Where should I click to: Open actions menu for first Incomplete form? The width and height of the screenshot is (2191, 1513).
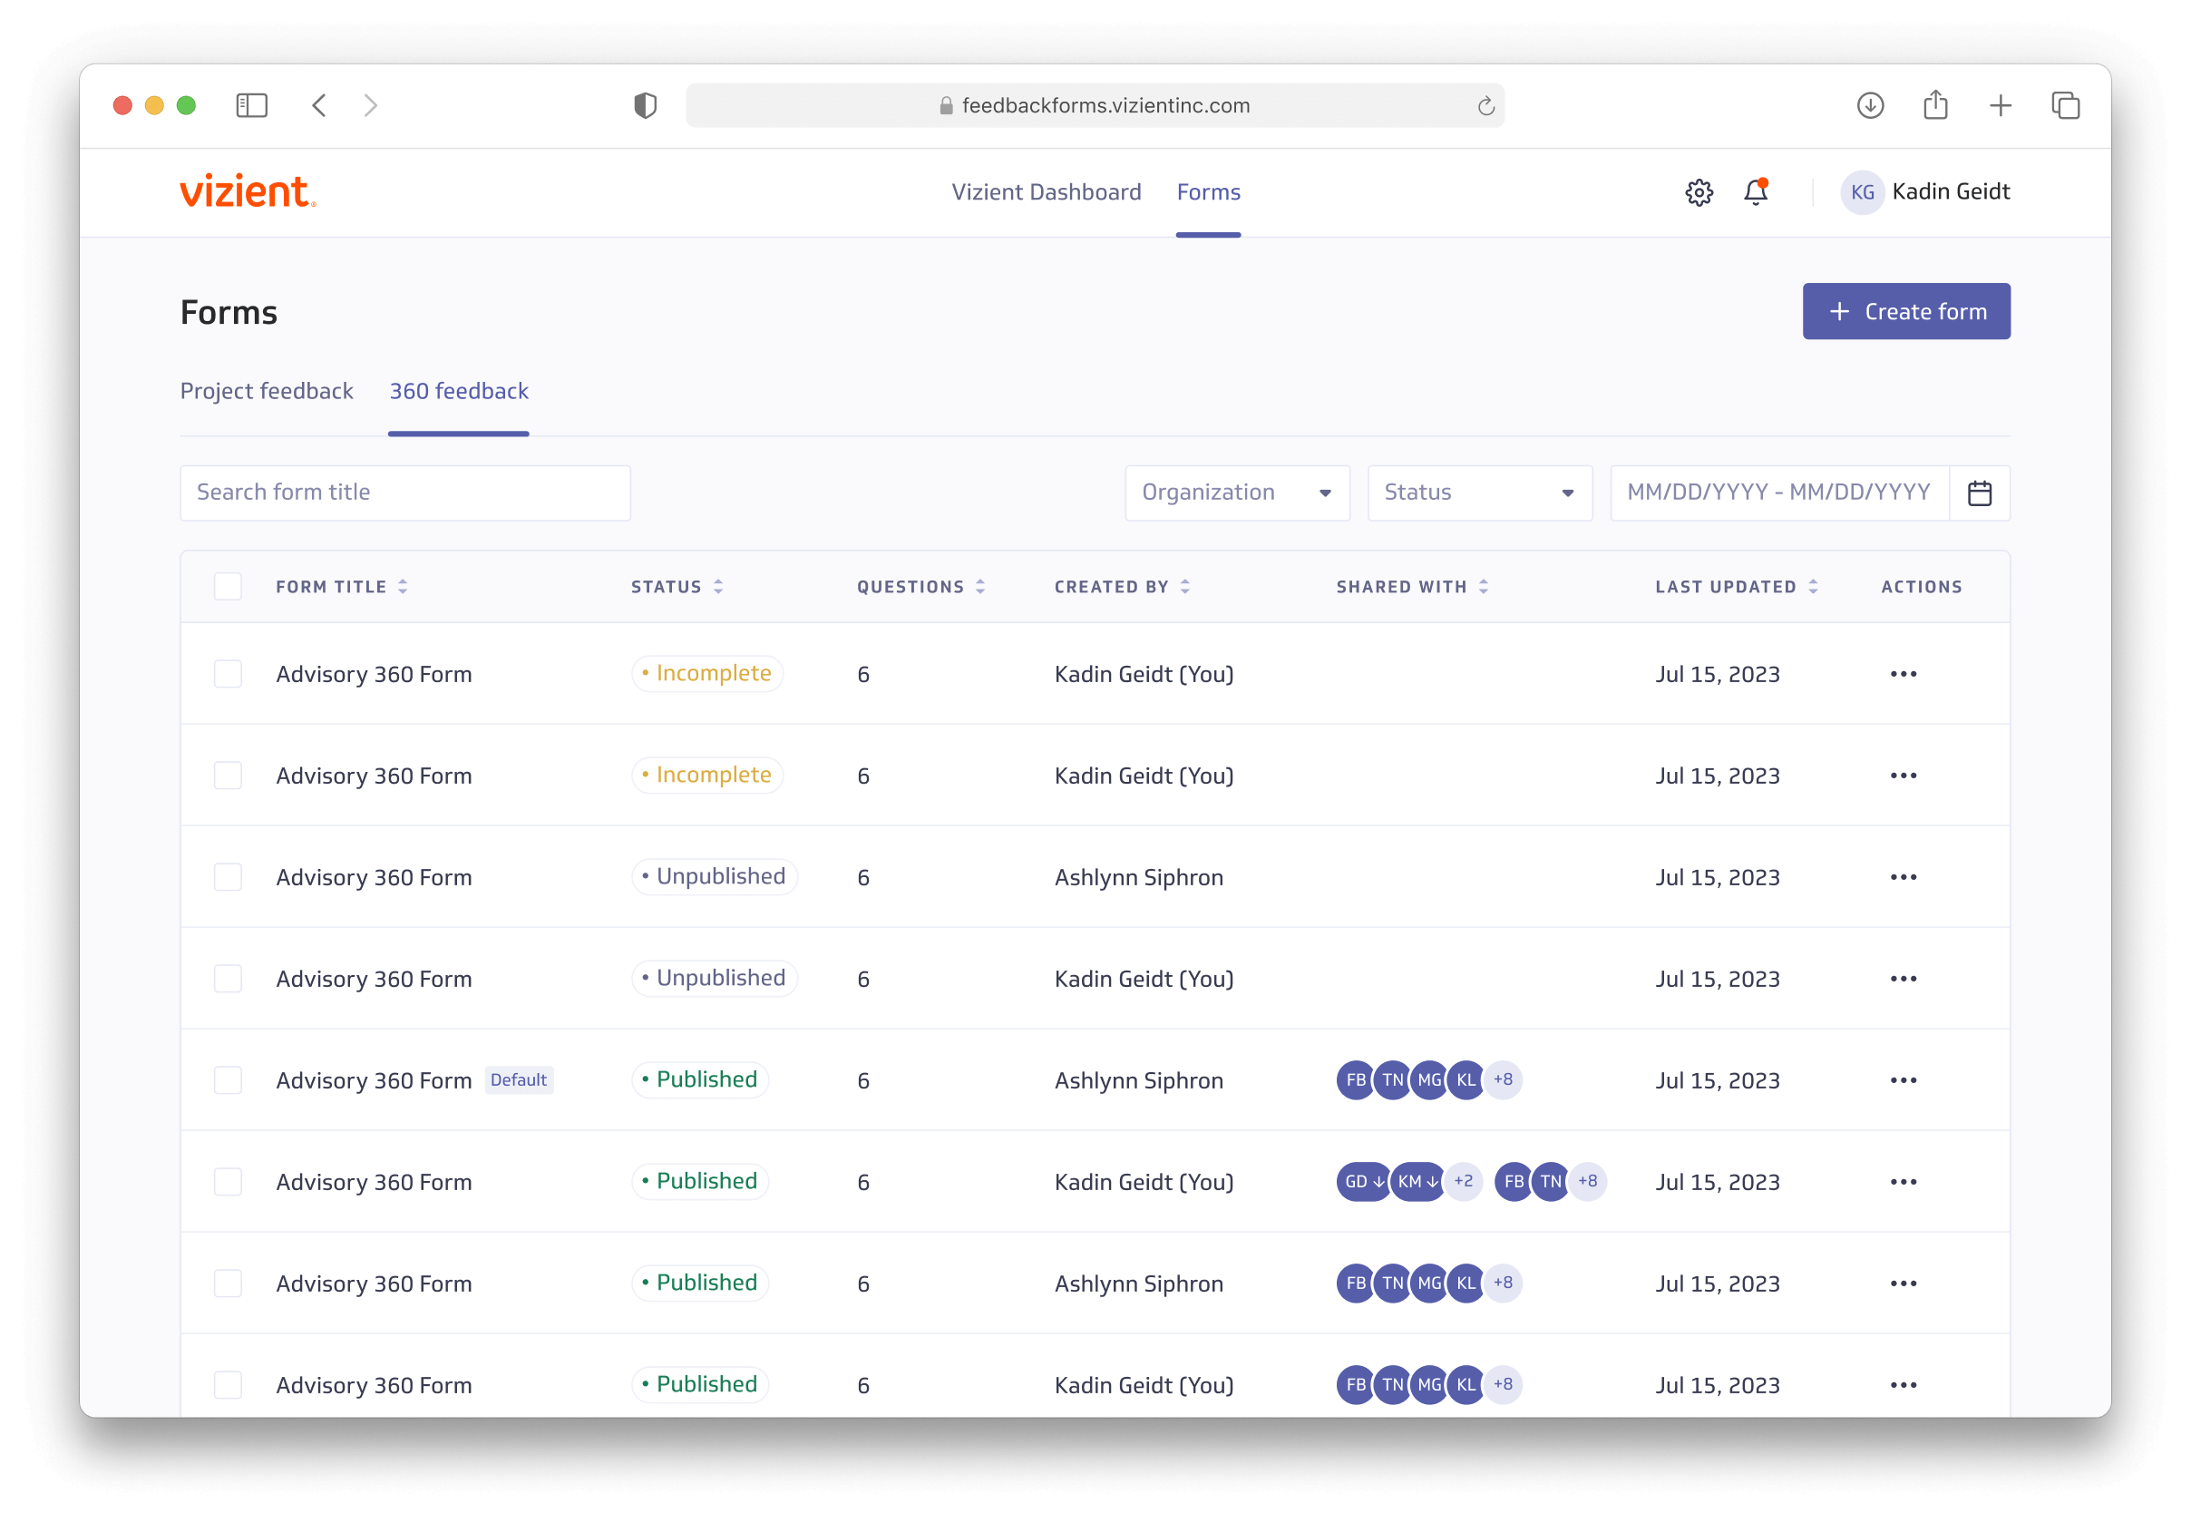(1903, 674)
